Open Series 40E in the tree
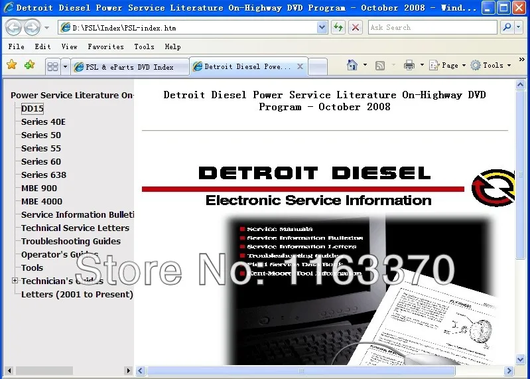 [x=43, y=121]
